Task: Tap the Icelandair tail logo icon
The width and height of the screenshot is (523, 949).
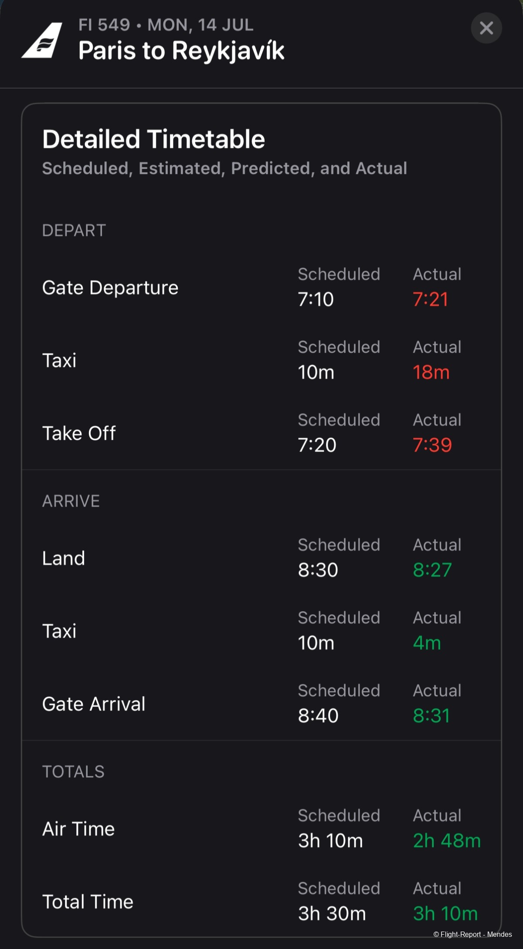Action: click(42, 40)
